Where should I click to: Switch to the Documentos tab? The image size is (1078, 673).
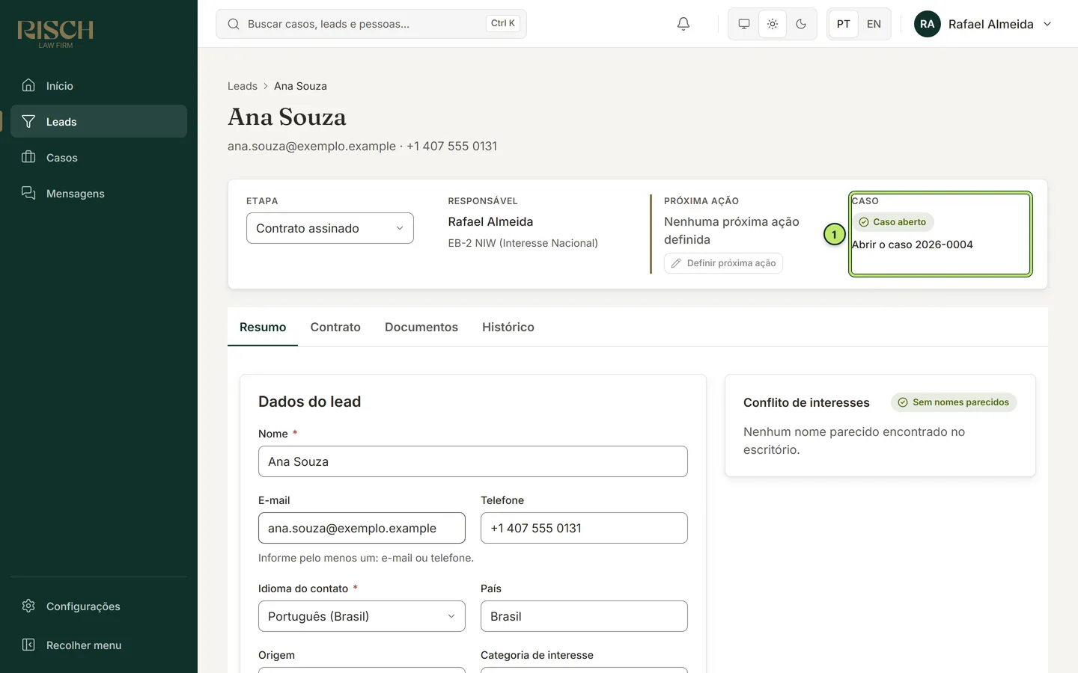(x=421, y=327)
